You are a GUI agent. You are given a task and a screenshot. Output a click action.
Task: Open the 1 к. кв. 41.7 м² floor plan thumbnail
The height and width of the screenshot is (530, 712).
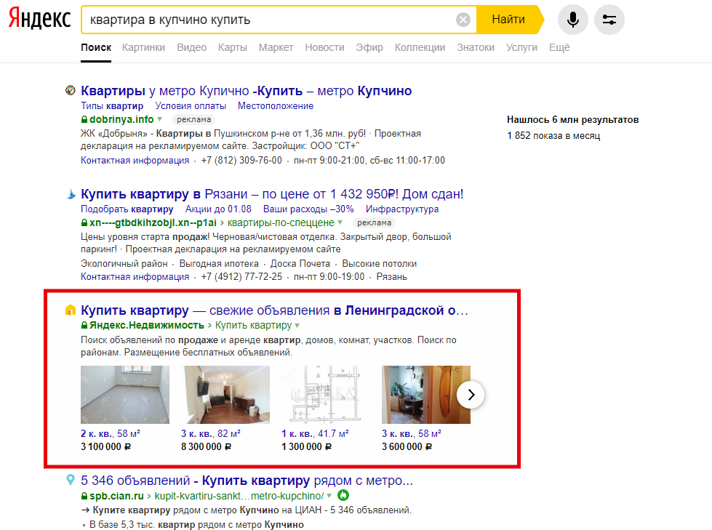326,395
